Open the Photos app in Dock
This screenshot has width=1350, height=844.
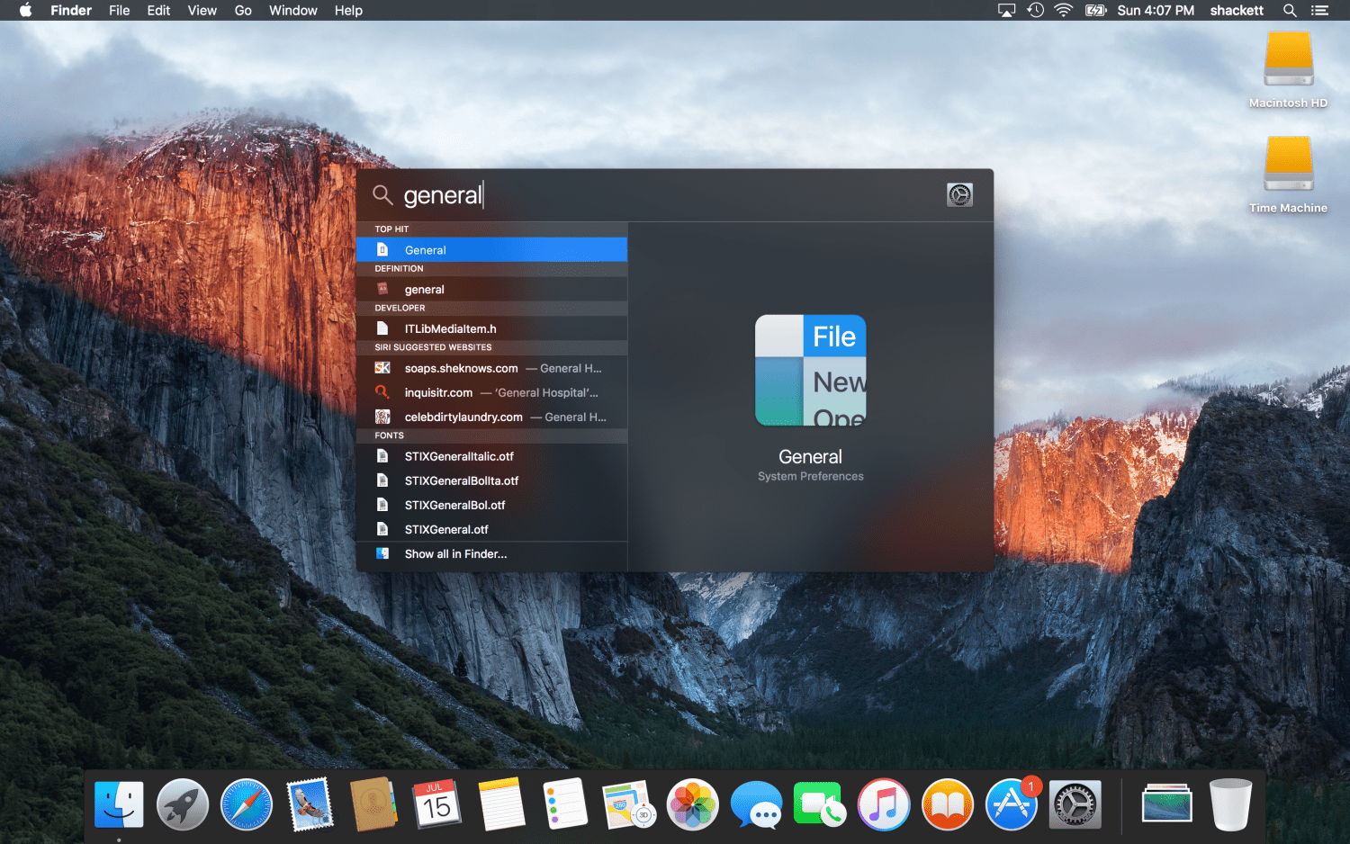tap(692, 804)
